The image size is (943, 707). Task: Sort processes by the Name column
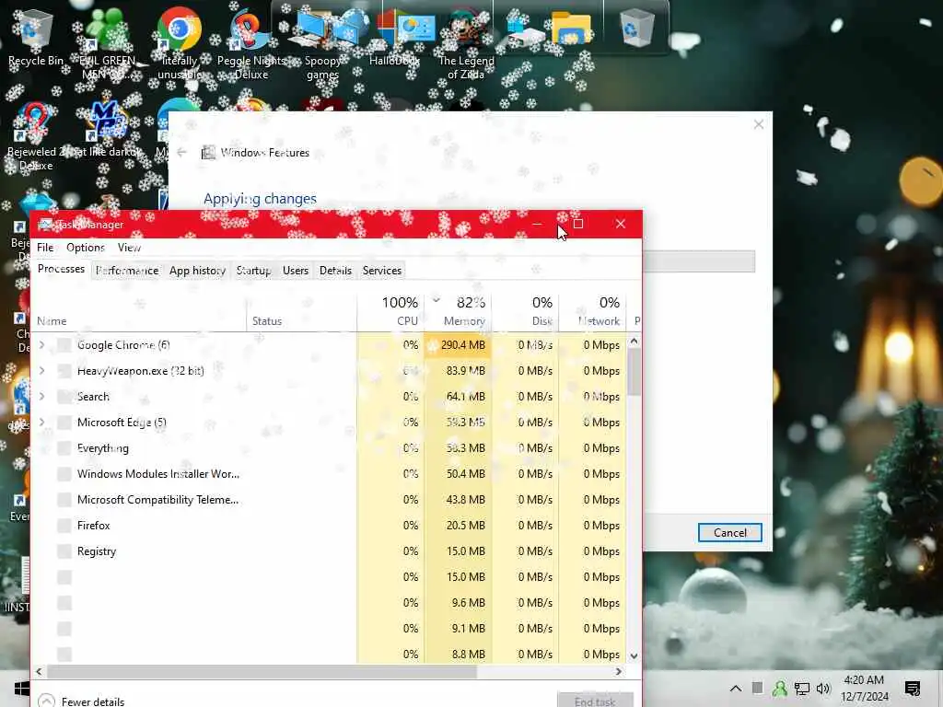coord(139,311)
